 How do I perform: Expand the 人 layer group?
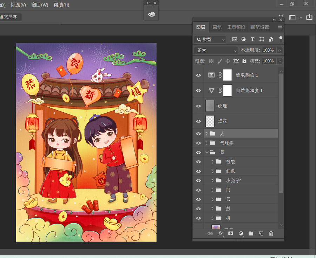pyautogui.click(x=206, y=133)
